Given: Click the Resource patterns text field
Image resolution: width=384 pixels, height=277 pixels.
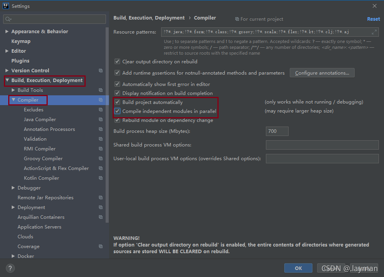Looking at the screenshot, I should click(270, 32).
